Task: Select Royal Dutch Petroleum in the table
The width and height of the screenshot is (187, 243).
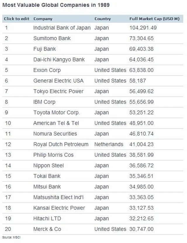Action: pyautogui.click(x=61, y=144)
